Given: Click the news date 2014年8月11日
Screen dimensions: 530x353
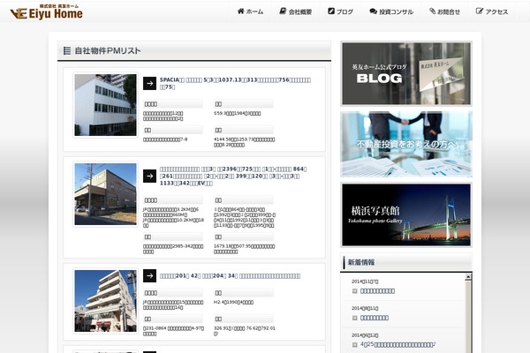Looking at the screenshot, I should click(365, 308).
